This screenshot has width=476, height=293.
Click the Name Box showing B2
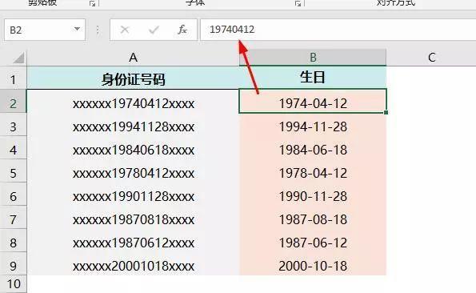tap(45, 30)
